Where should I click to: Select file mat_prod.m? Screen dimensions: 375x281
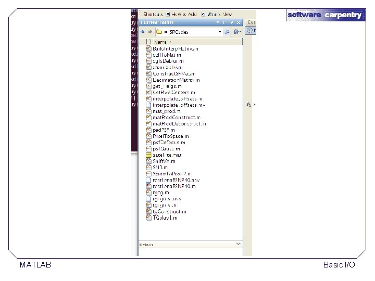pyautogui.click(x=167, y=111)
